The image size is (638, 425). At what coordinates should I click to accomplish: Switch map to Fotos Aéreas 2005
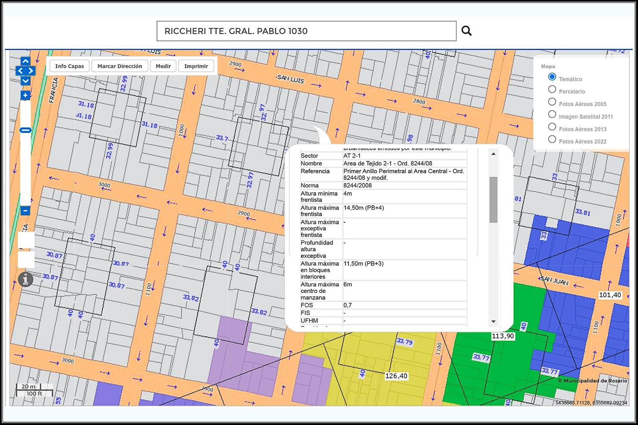(552, 102)
